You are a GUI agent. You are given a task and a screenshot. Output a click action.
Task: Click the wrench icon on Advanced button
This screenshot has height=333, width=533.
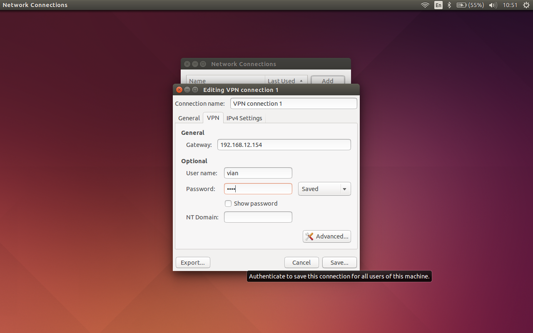coord(309,236)
